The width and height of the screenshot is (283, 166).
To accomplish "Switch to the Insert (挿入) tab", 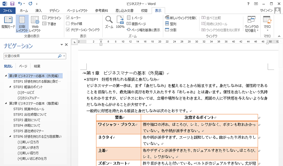I will [x=38, y=11].
